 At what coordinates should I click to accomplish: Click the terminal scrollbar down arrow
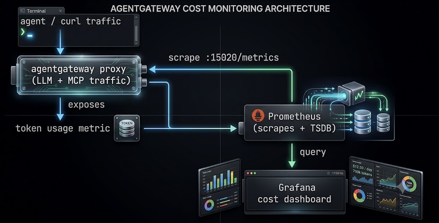pyautogui.click(x=136, y=43)
